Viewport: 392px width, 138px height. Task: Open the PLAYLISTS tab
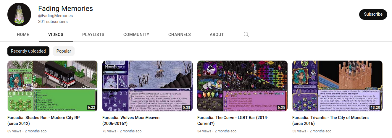coord(93,35)
